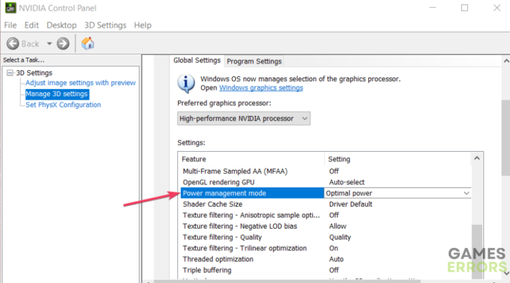Open the Back history dropdown arrow

[49, 44]
